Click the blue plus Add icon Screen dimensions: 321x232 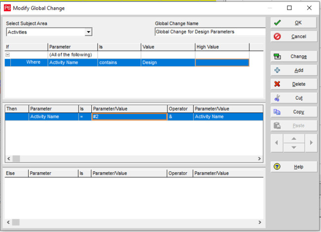(277, 70)
